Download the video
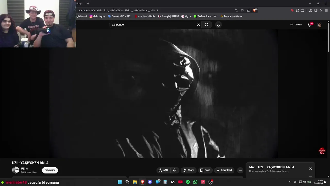Viewport: 330px width, 186px height. click(224, 170)
